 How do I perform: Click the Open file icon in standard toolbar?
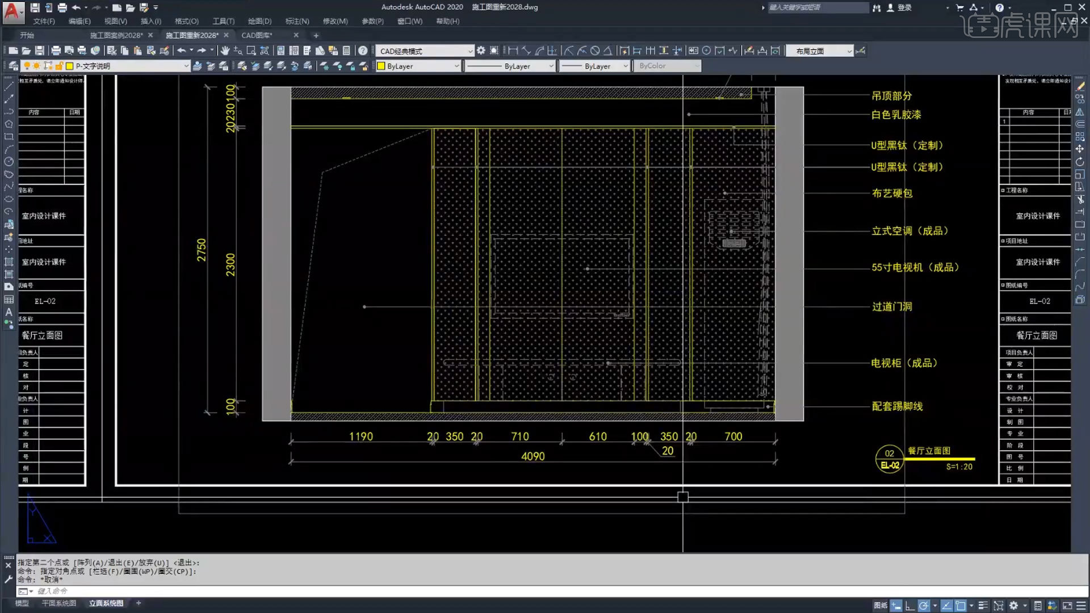click(x=26, y=51)
